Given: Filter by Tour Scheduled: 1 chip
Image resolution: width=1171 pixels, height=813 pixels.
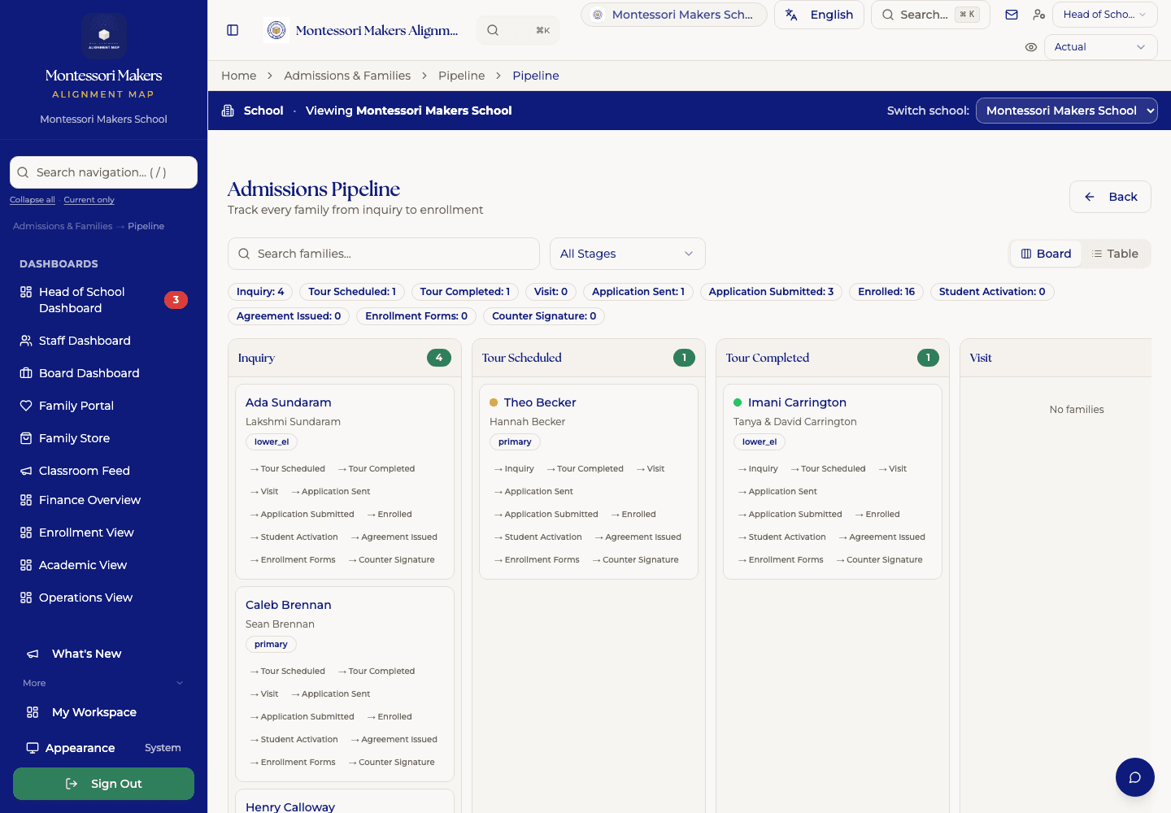Looking at the screenshot, I should tap(352, 292).
